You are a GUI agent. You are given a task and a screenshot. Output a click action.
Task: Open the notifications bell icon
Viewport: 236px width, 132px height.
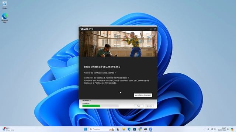228,129
